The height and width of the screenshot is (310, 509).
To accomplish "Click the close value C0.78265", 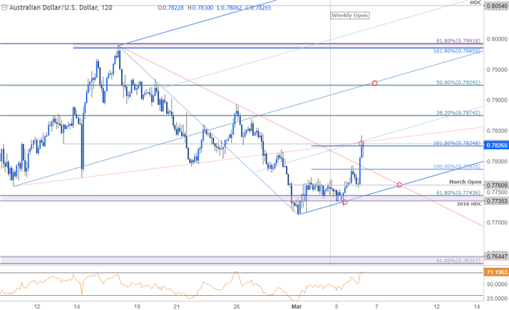I will tap(258, 7).
